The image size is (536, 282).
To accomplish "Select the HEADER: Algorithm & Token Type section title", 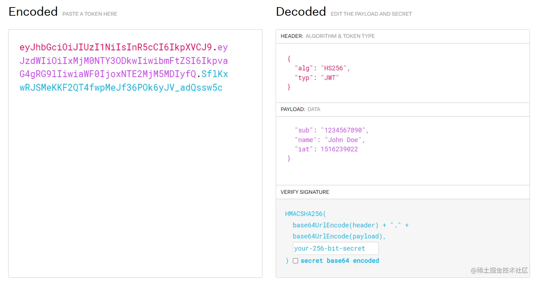I will (x=327, y=36).
